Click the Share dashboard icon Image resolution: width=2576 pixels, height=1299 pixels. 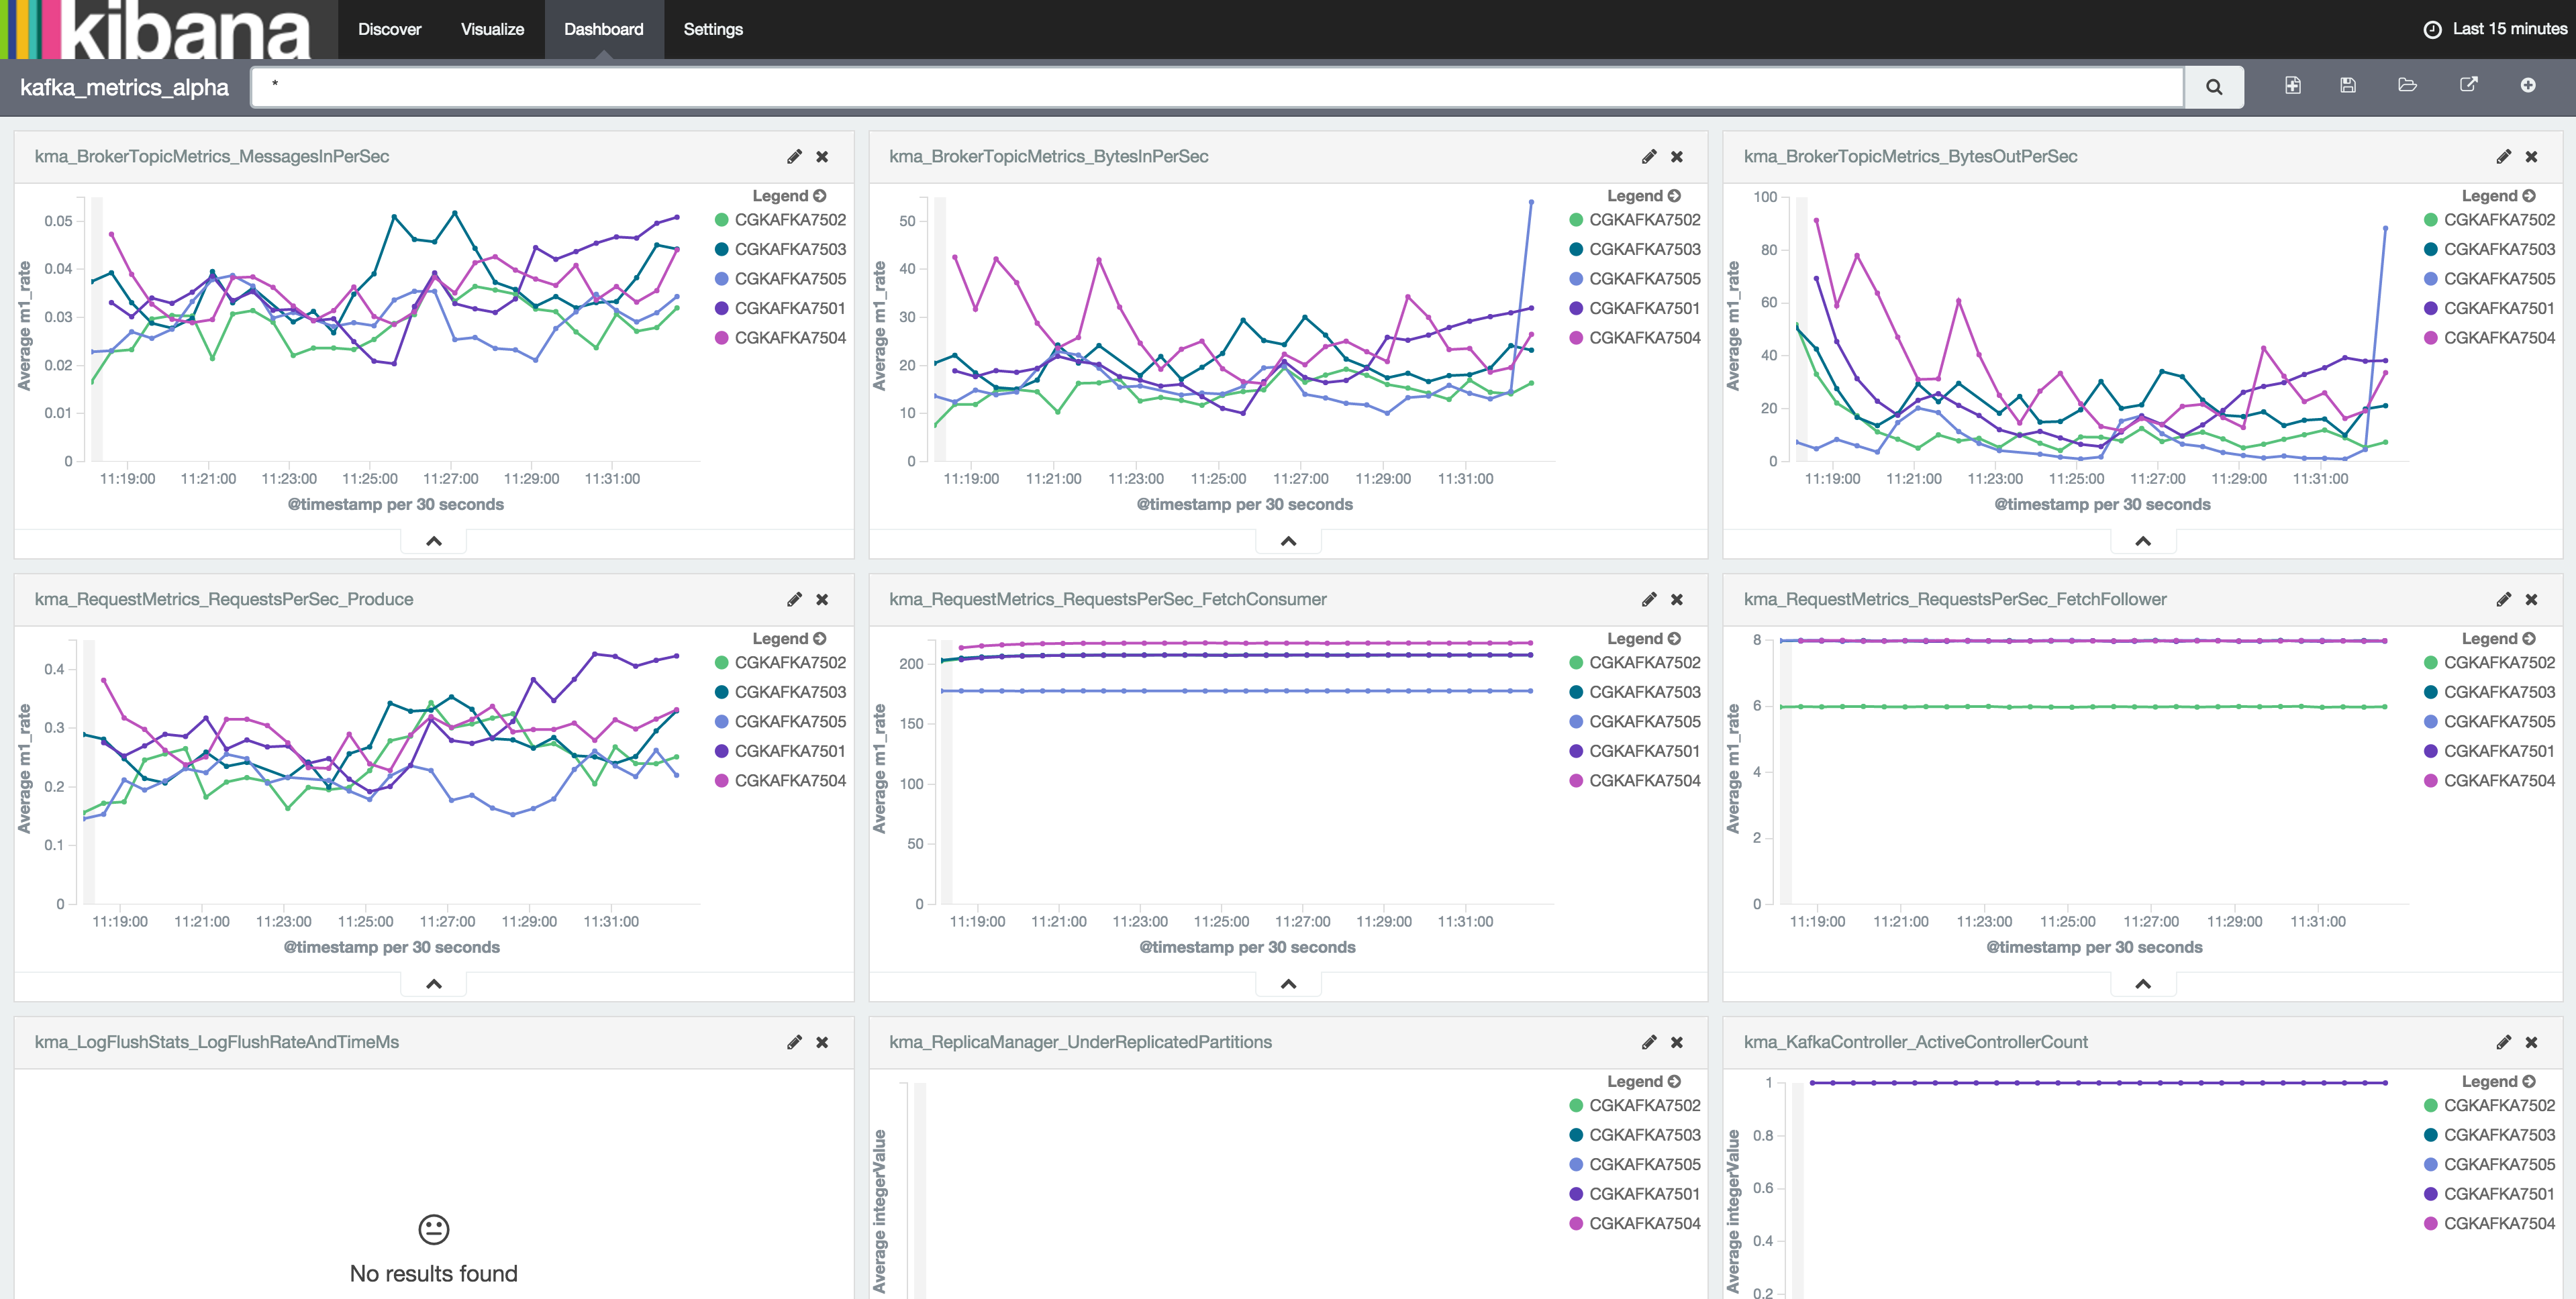[x=2468, y=86]
